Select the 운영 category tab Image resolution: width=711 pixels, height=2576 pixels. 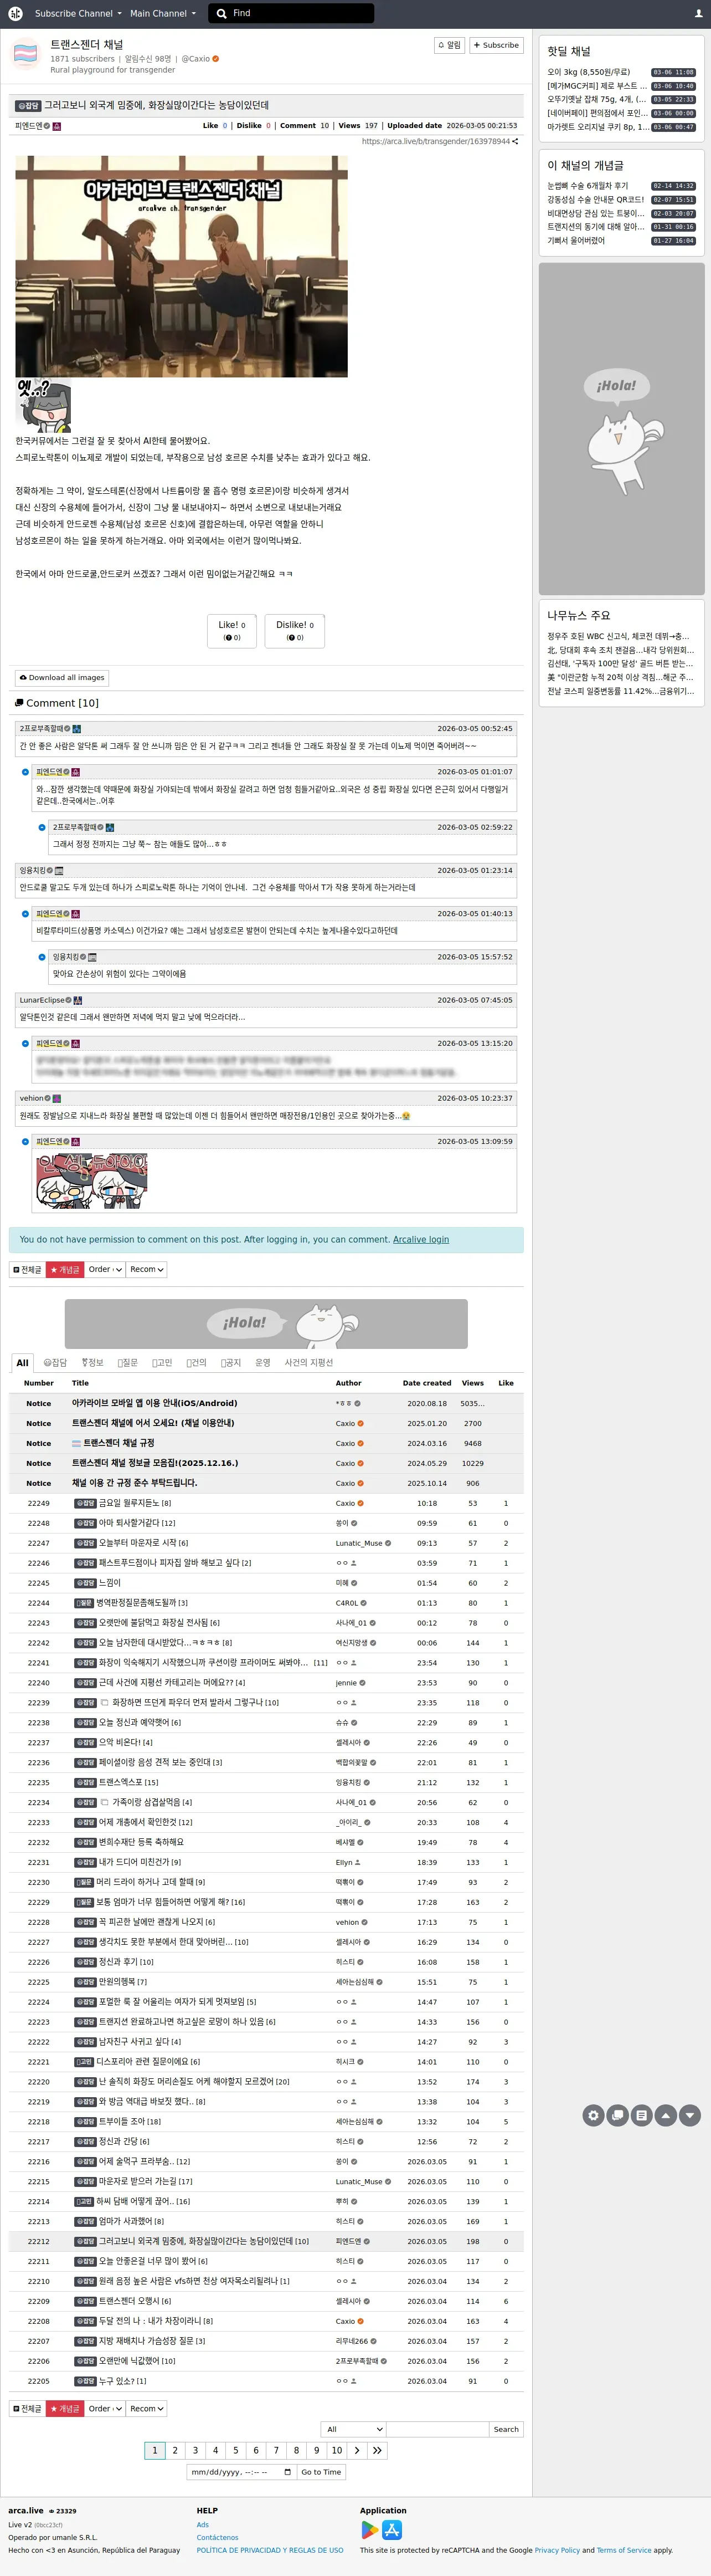[x=262, y=1362]
